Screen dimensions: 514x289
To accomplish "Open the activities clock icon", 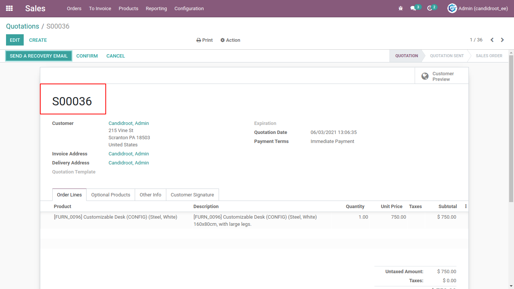I will coord(430,8).
